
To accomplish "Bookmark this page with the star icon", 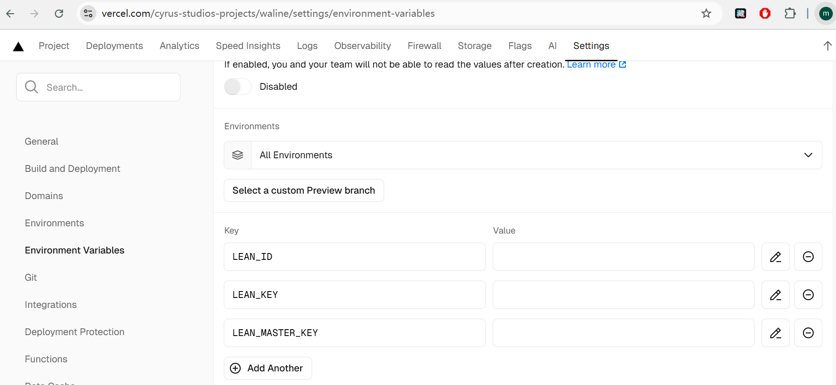I will (706, 14).
